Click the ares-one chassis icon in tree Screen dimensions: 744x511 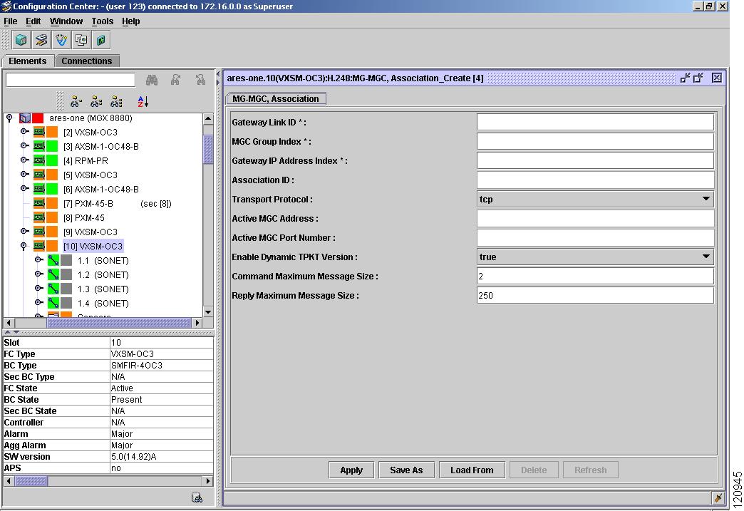pos(25,118)
